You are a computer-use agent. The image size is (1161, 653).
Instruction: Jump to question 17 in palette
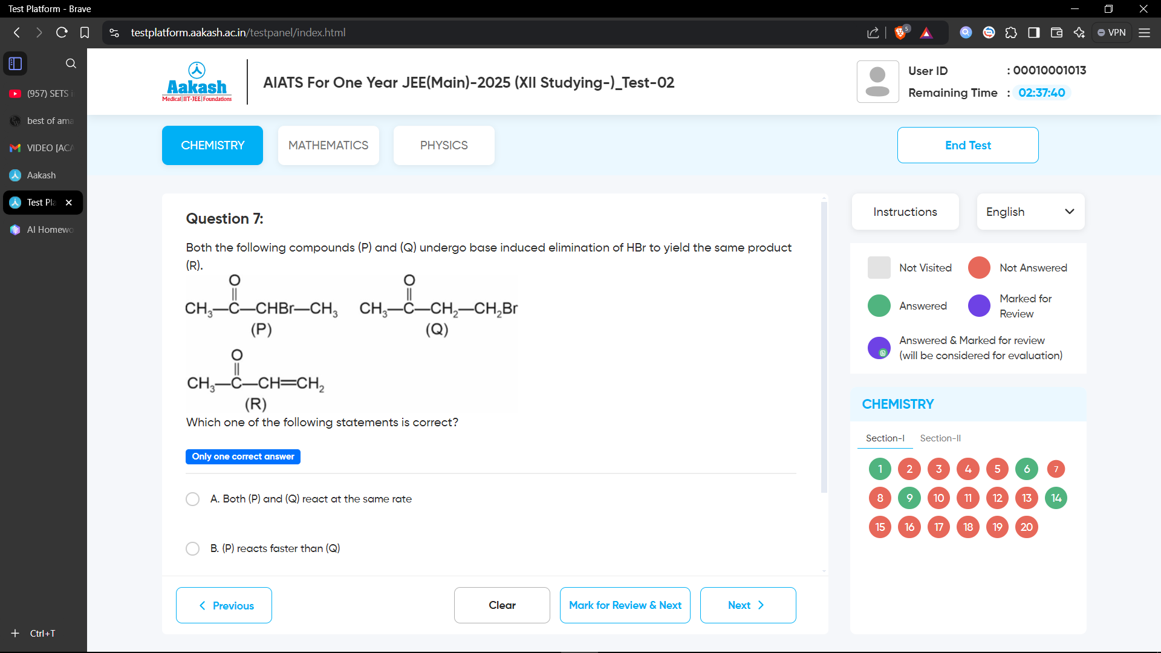[938, 527]
